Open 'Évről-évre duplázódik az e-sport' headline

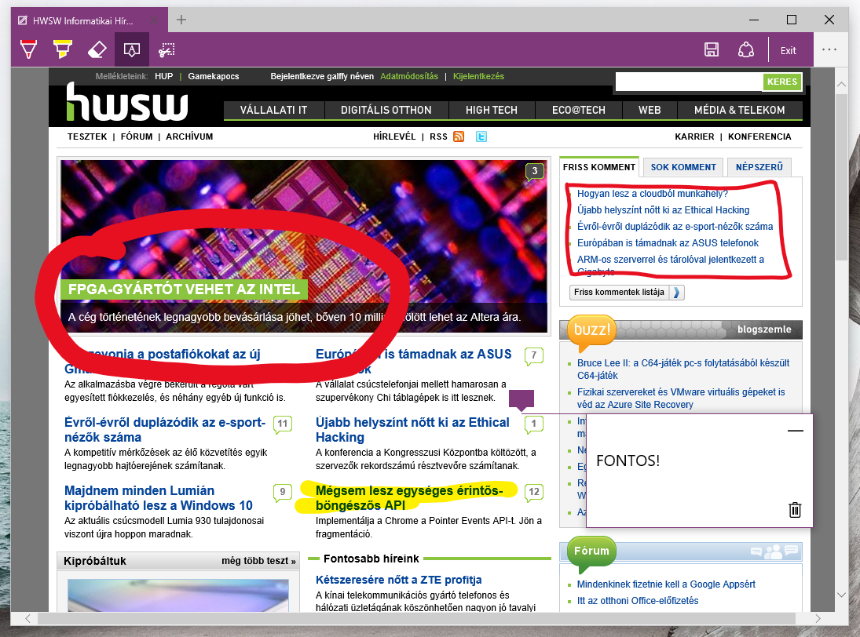click(165, 430)
